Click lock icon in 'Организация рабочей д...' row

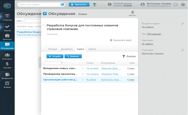click(83, 80)
